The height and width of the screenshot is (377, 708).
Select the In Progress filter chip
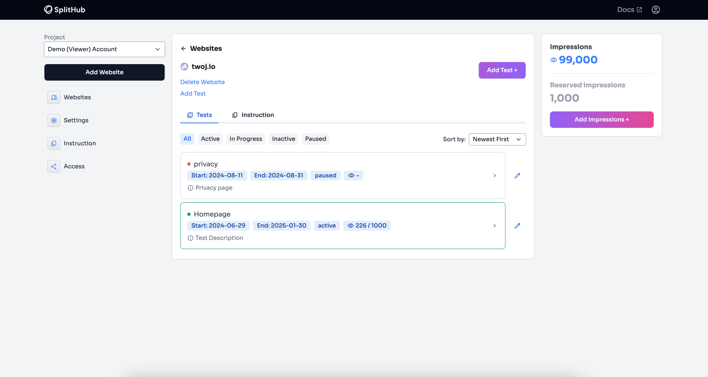245,139
